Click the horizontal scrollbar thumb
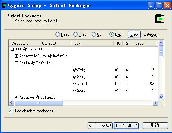The width and height of the screenshot is (172, 133). (39, 103)
